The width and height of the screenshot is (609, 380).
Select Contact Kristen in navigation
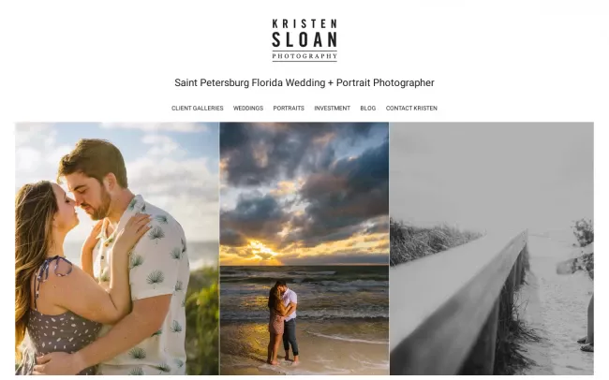411,108
